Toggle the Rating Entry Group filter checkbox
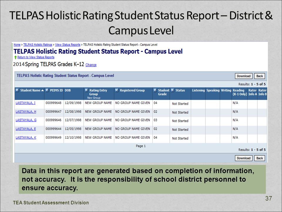The height and width of the screenshot is (212, 282). 86,90
